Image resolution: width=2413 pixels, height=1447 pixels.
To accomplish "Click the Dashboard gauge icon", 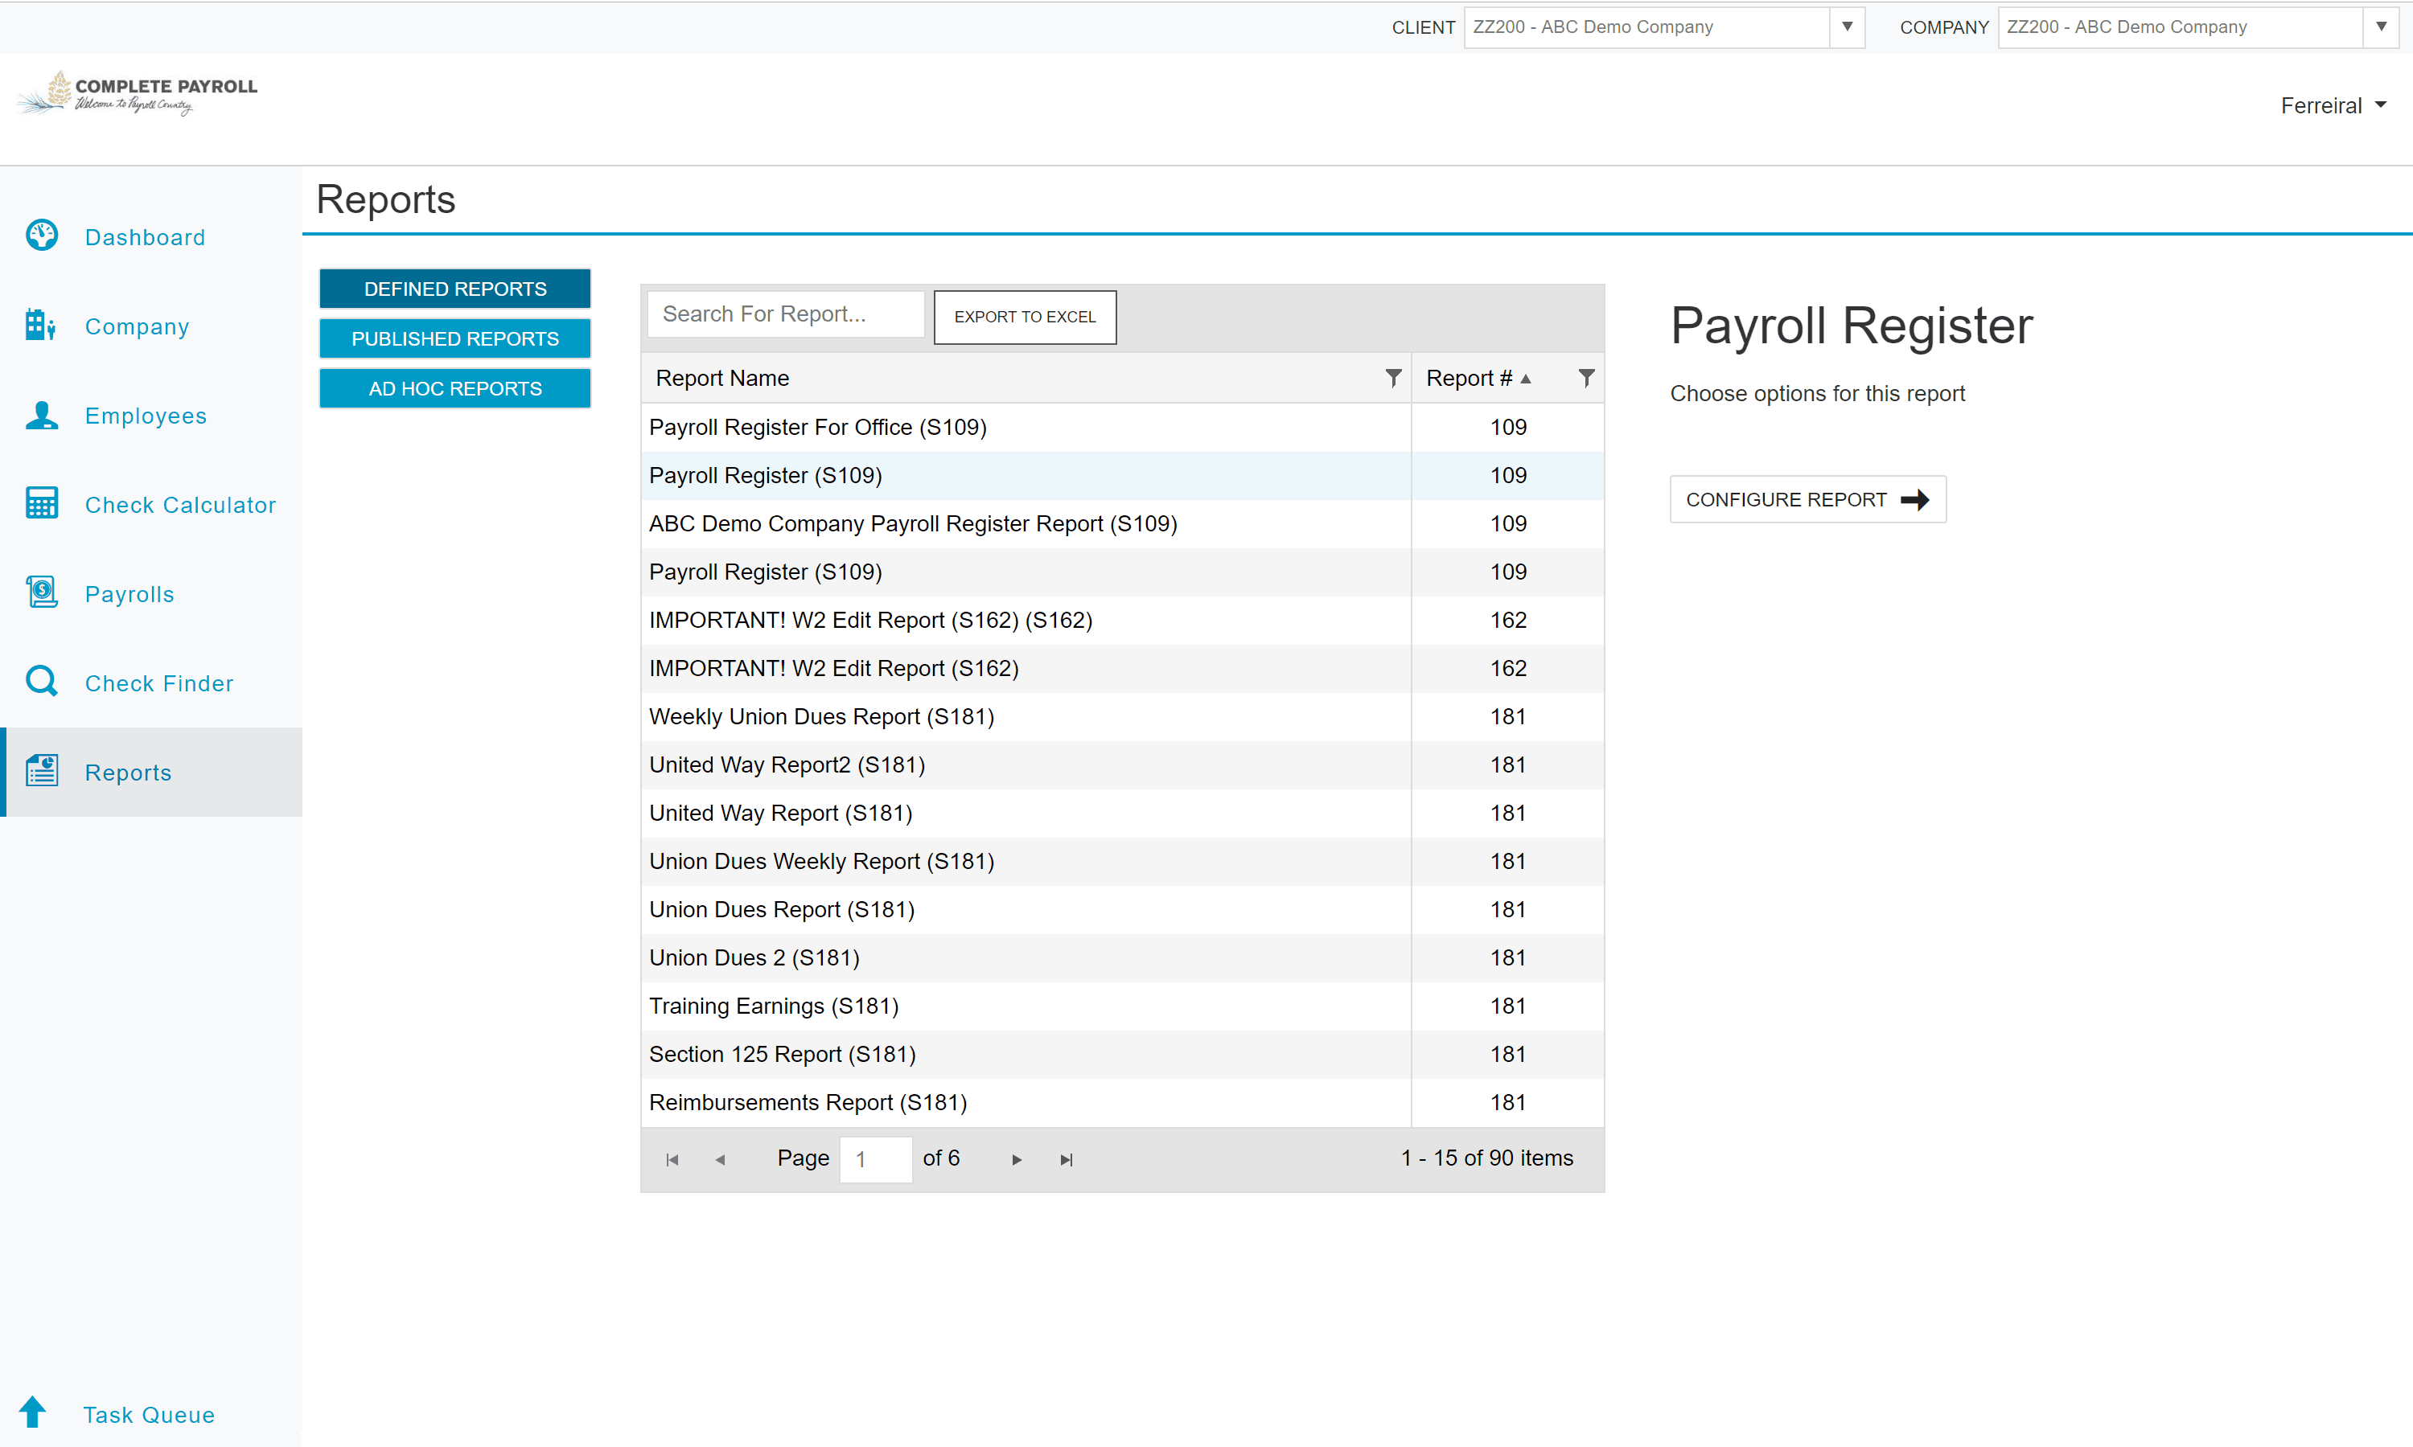I will (x=41, y=236).
